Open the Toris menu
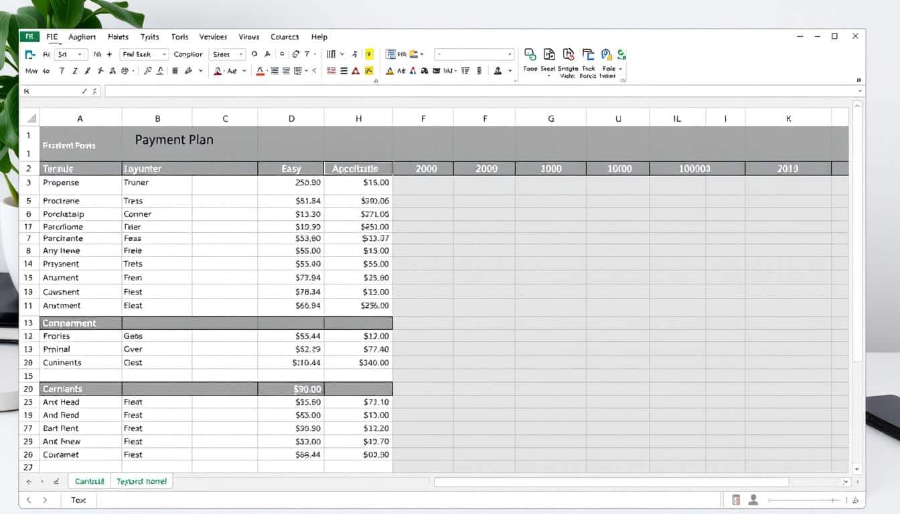The width and height of the screenshot is (900, 514). tap(179, 37)
